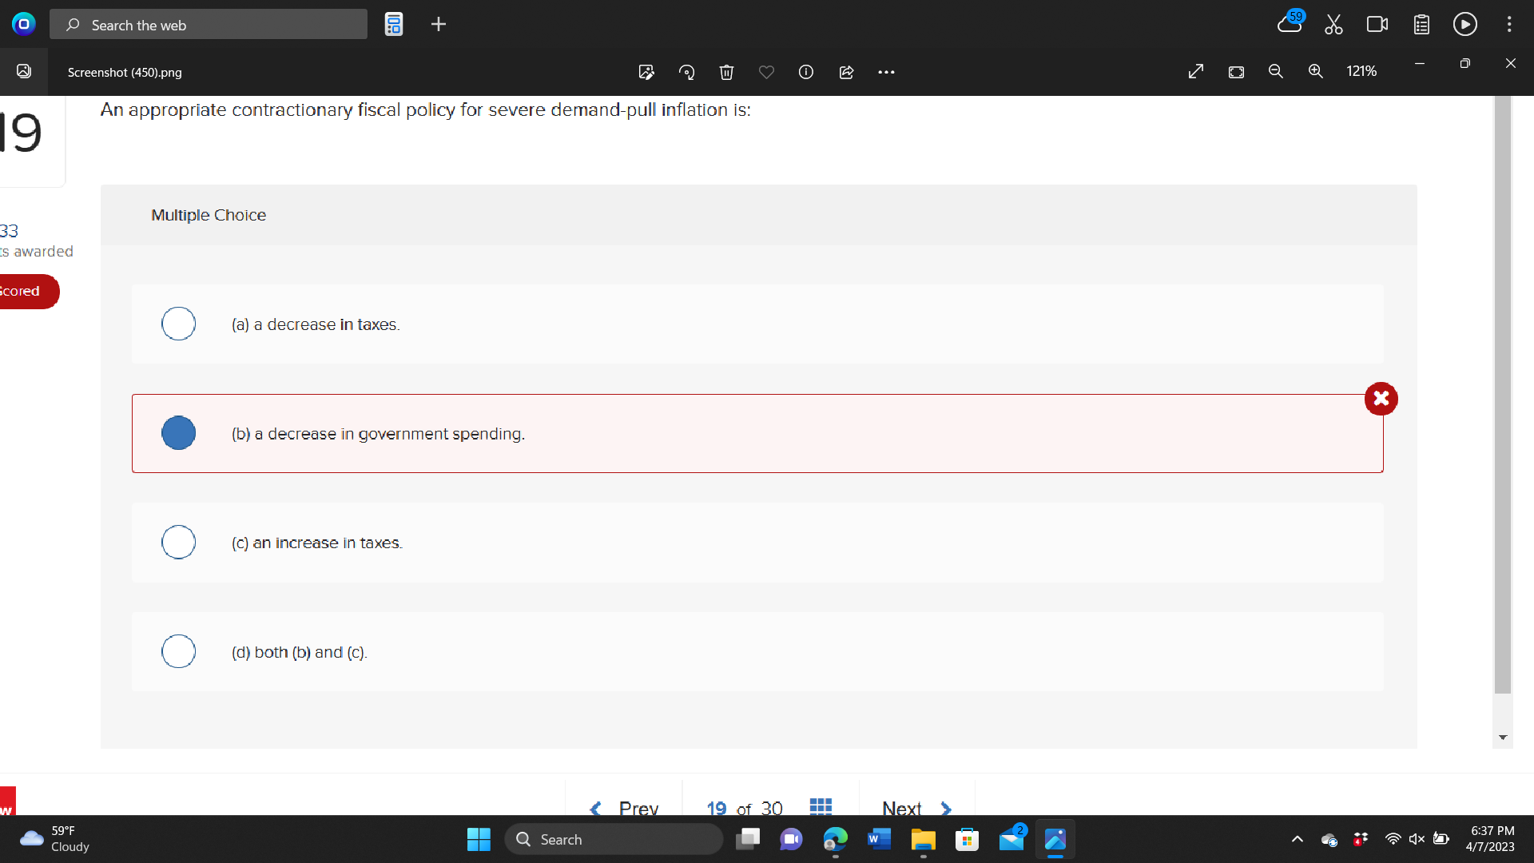Open the See more three-dots menu
This screenshot has height=863, width=1534.
pos(886,73)
